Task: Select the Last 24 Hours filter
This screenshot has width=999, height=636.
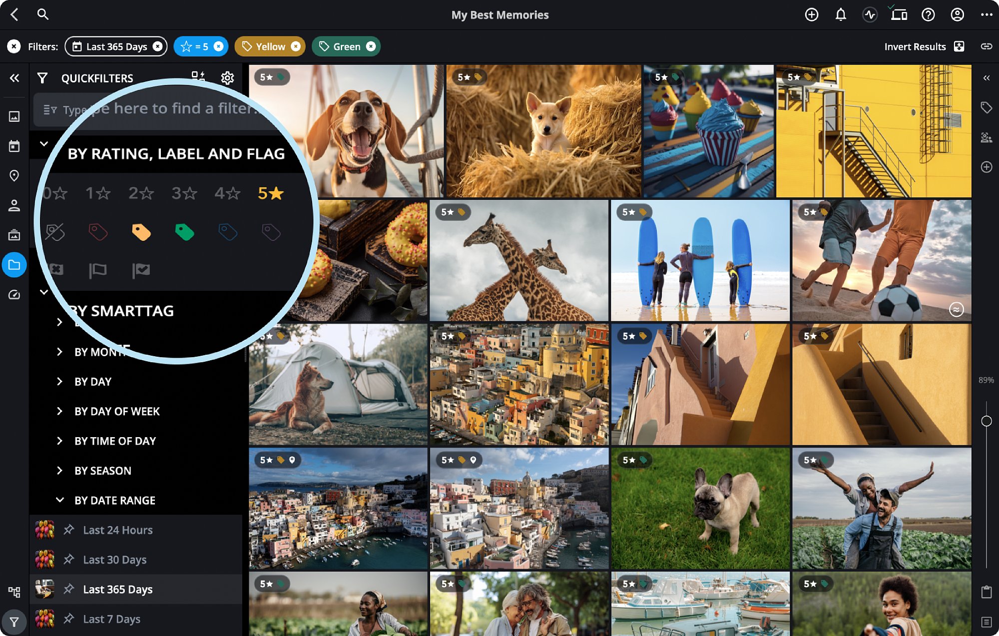Action: tap(136, 530)
